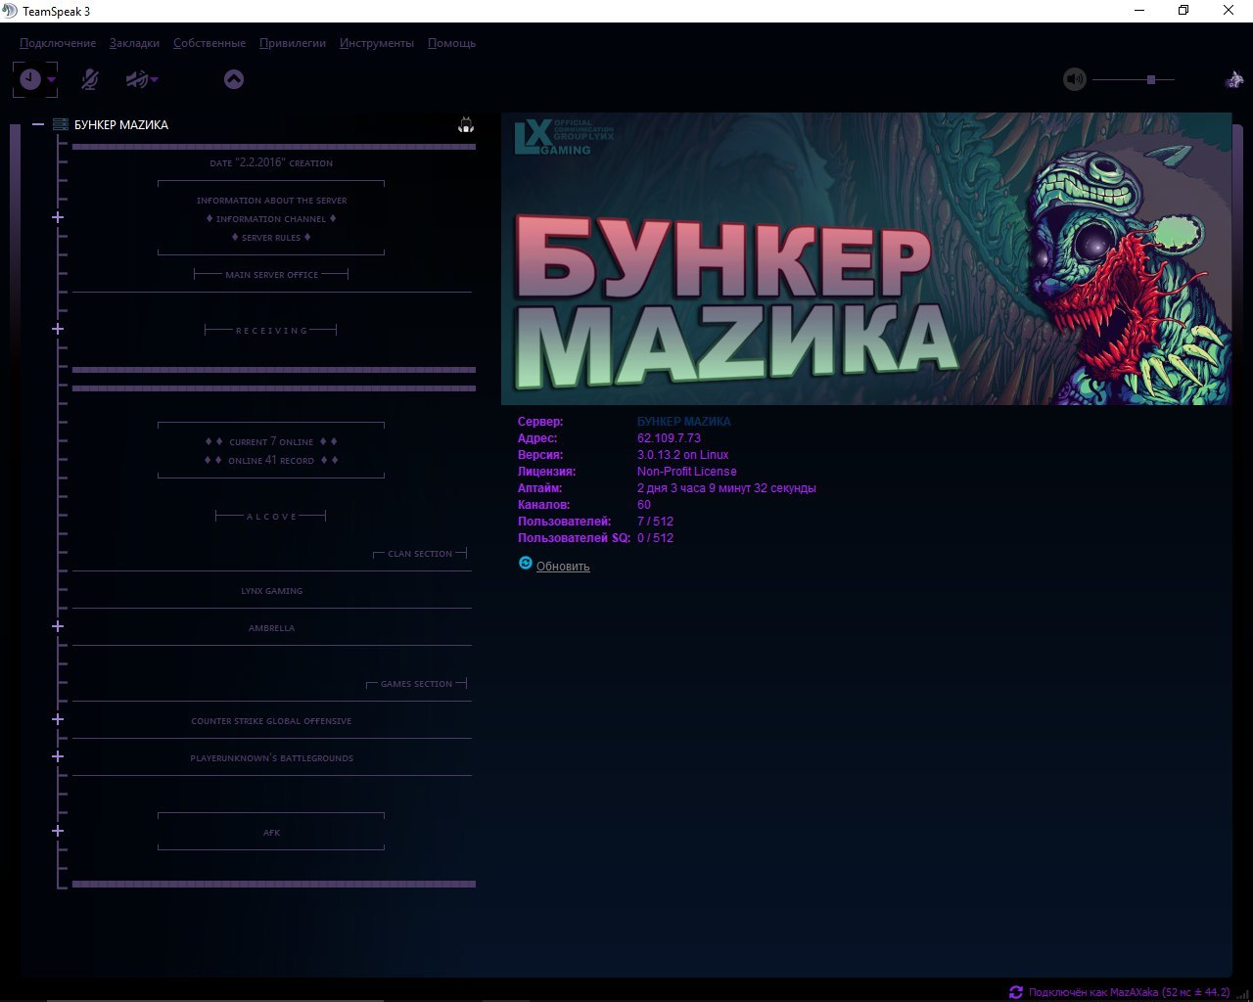Open the Инструменты menu
The width and height of the screenshot is (1253, 1002).
(377, 43)
